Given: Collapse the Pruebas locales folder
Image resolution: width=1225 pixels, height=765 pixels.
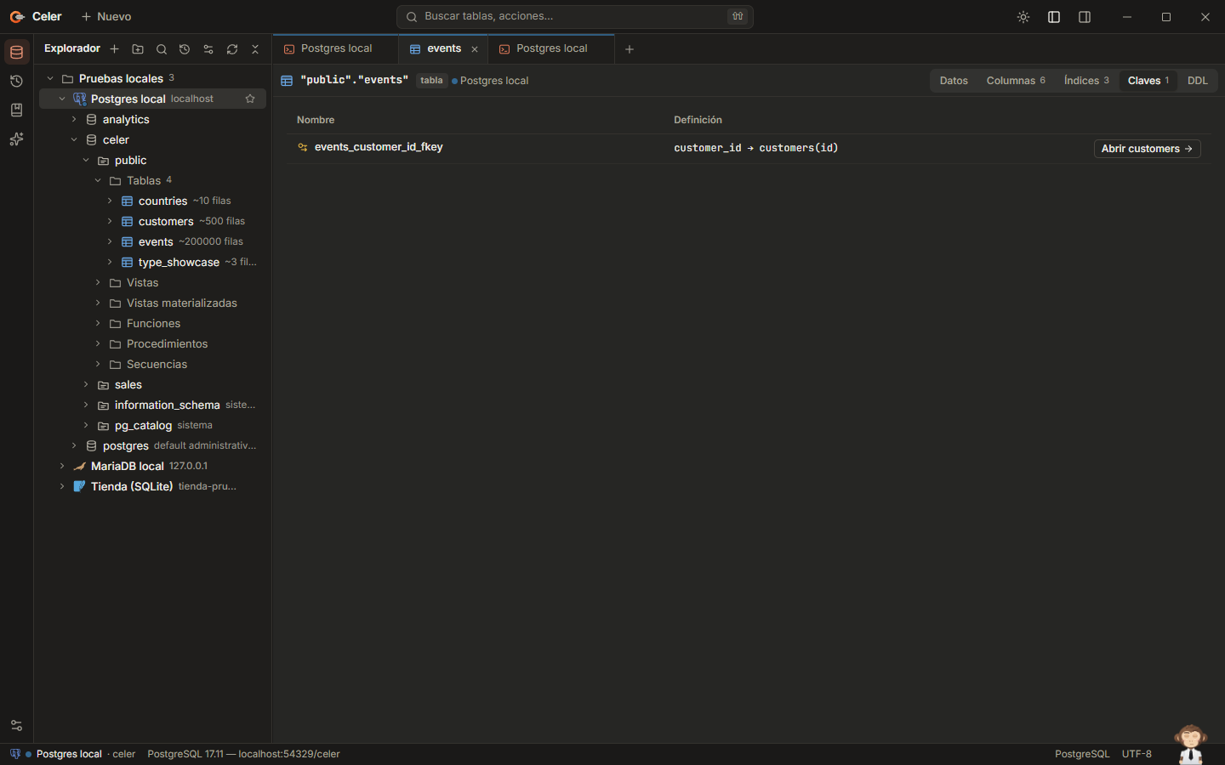Looking at the screenshot, I should pyautogui.click(x=50, y=78).
